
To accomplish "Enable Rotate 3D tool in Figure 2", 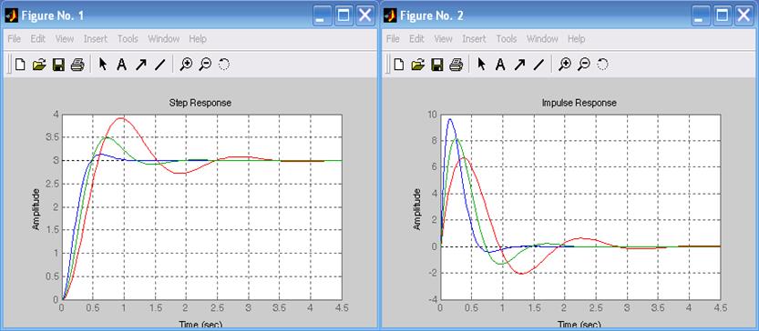I will coord(602,65).
